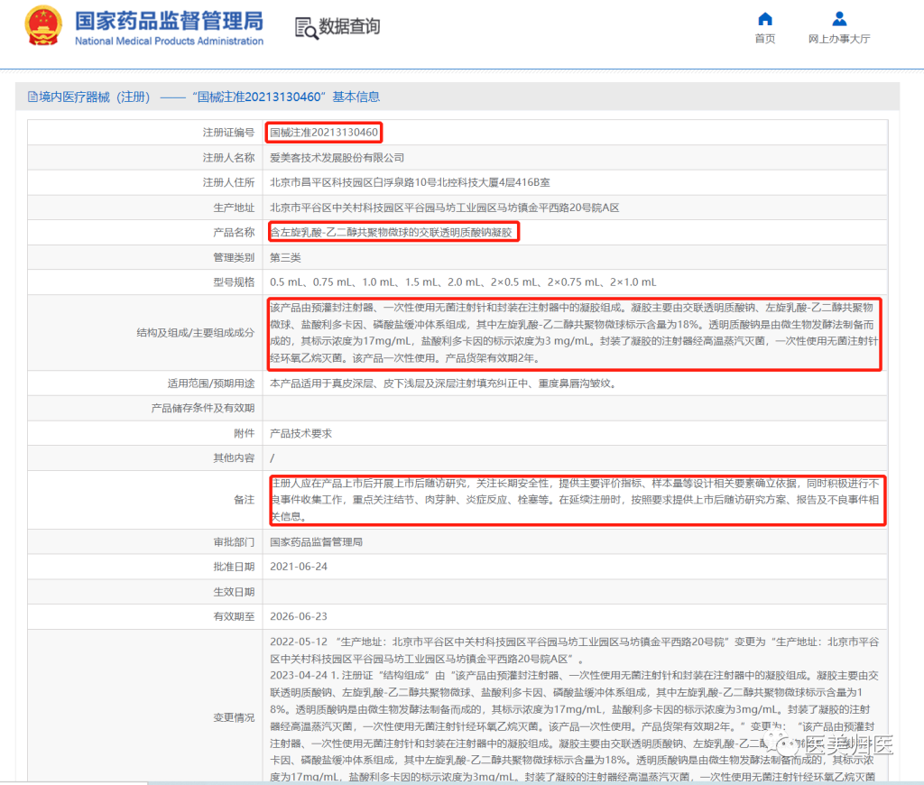Open the 网上办事大厅 text link
Image resolution: width=924 pixels, height=785 pixels.
[839, 39]
